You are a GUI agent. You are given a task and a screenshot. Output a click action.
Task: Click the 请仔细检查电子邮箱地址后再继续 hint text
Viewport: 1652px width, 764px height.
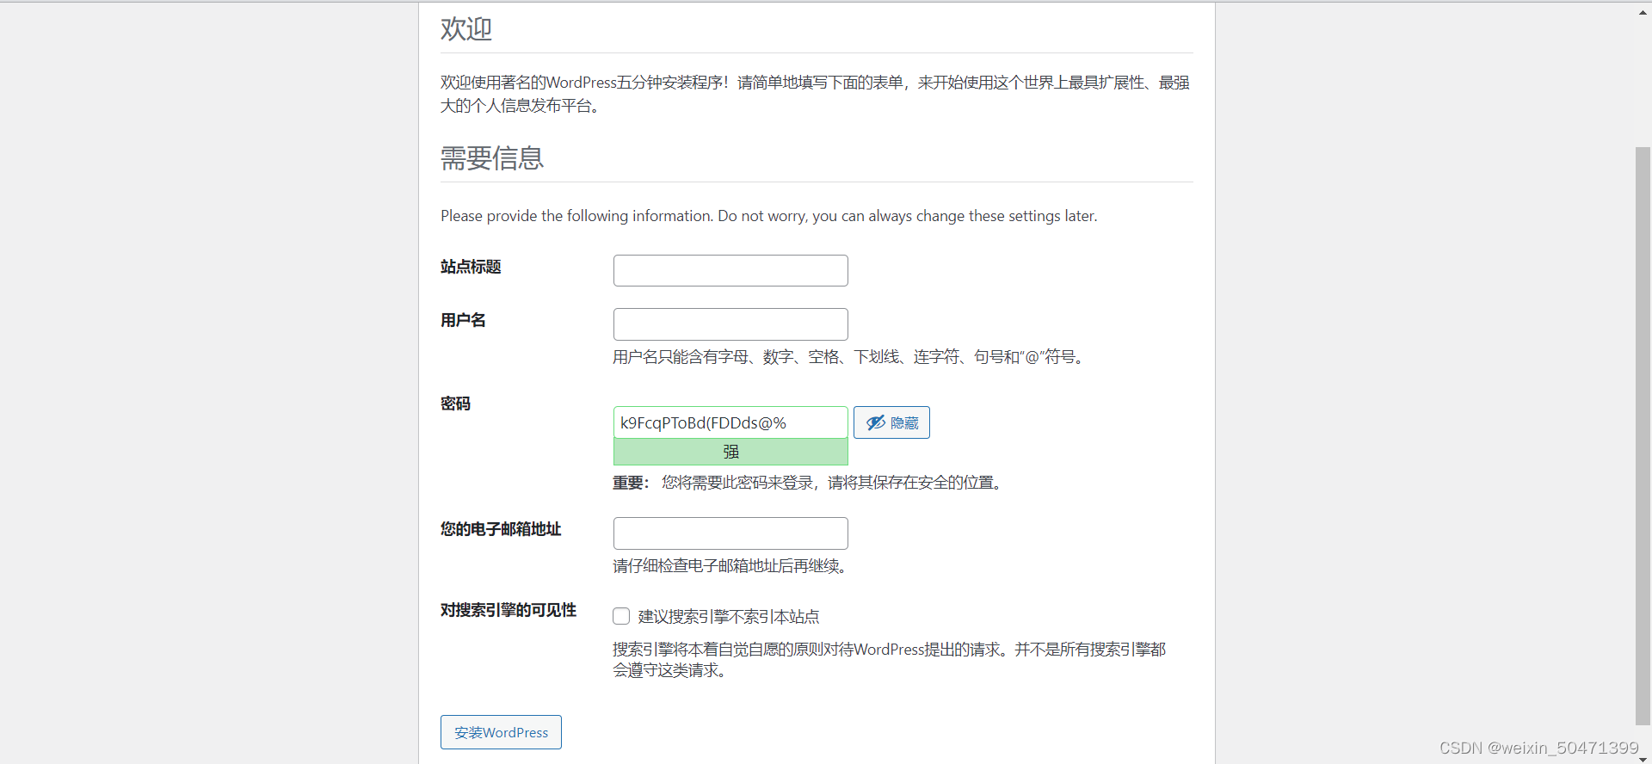[732, 566]
